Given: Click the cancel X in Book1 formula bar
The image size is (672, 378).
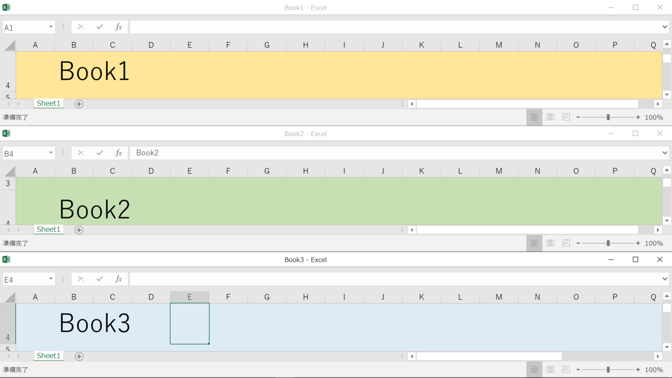Looking at the screenshot, I should click(81, 27).
